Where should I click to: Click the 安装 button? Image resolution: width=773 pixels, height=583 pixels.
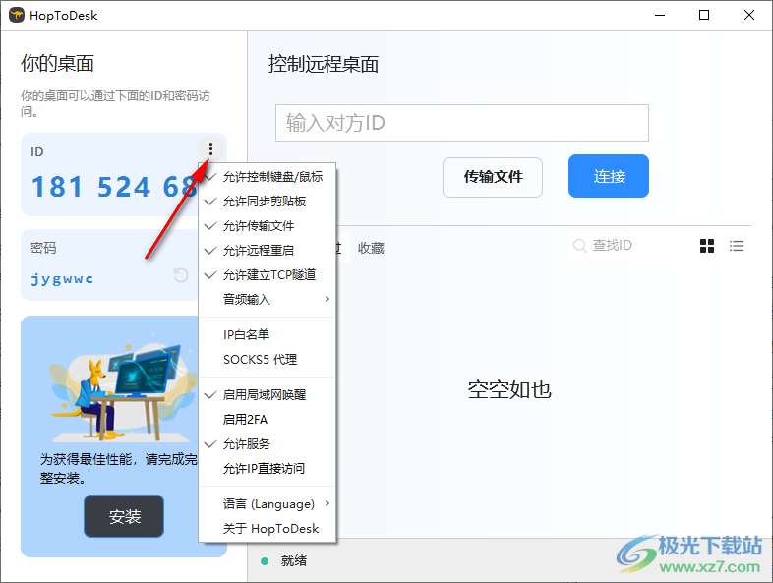[x=124, y=516]
